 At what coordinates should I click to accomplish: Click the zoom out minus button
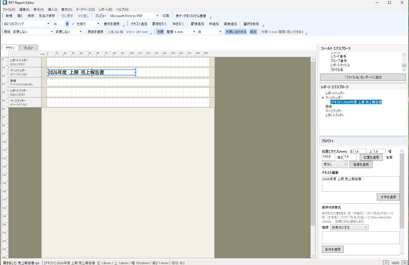(386, 263)
